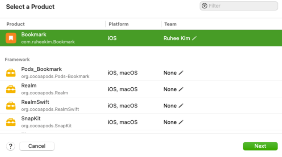Click the Pods_Bookmark toolbox icon
Screen dimensions: 282x157
click(x=11, y=73)
